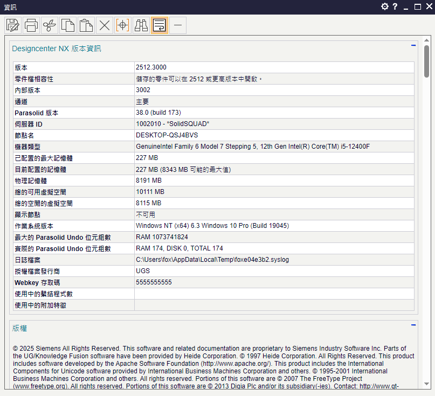This screenshot has height=396, width=435.
Task: Open Find with the binoculars icon
Action: click(x=141, y=25)
